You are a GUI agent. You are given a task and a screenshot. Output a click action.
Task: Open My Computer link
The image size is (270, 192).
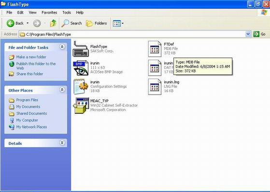[27, 120]
